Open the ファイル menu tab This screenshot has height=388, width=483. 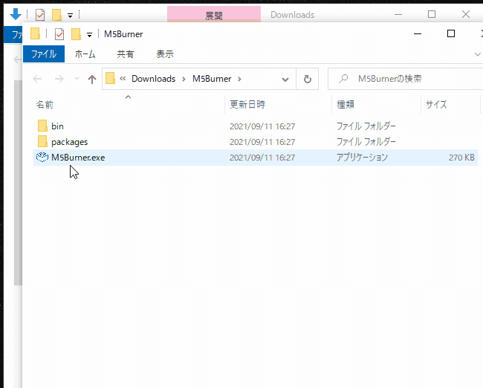[44, 54]
